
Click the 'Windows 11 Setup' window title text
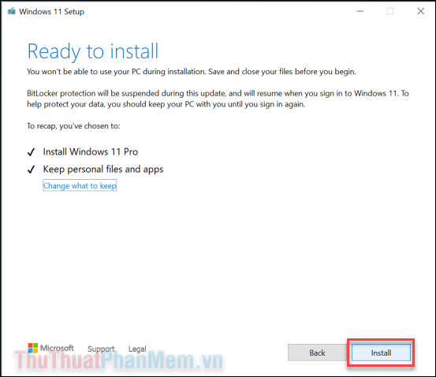[x=51, y=12]
